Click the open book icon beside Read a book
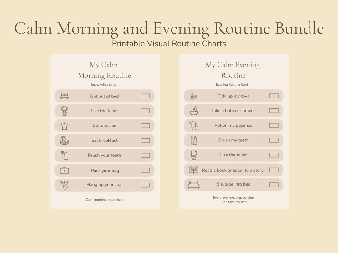This screenshot has width=338, height=253. (194, 170)
